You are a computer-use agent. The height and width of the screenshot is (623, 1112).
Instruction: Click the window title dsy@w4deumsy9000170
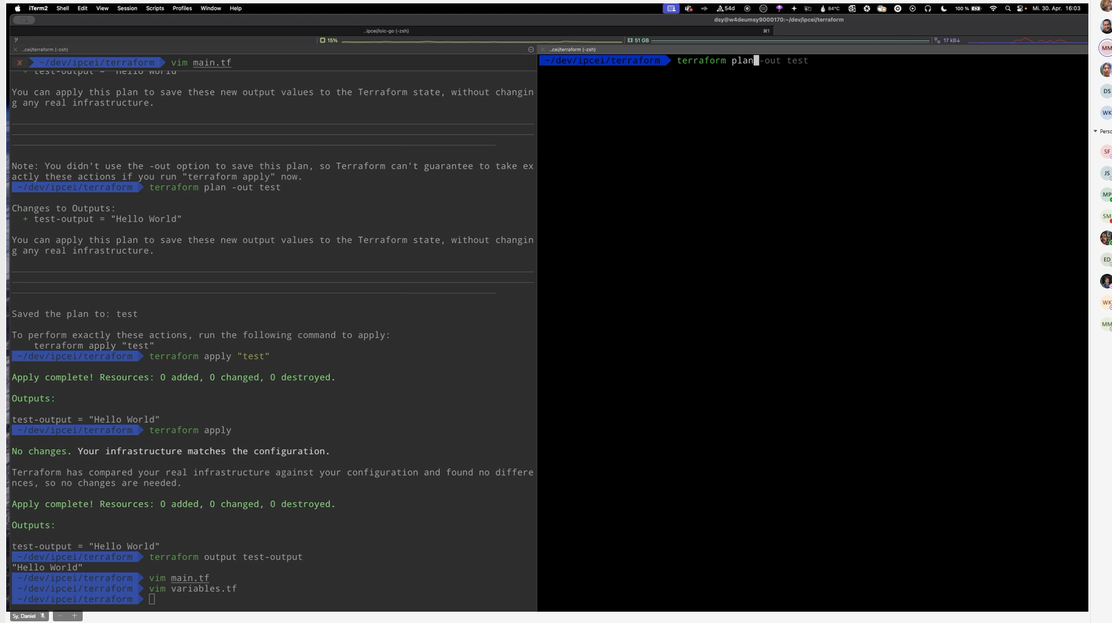pyautogui.click(x=778, y=20)
